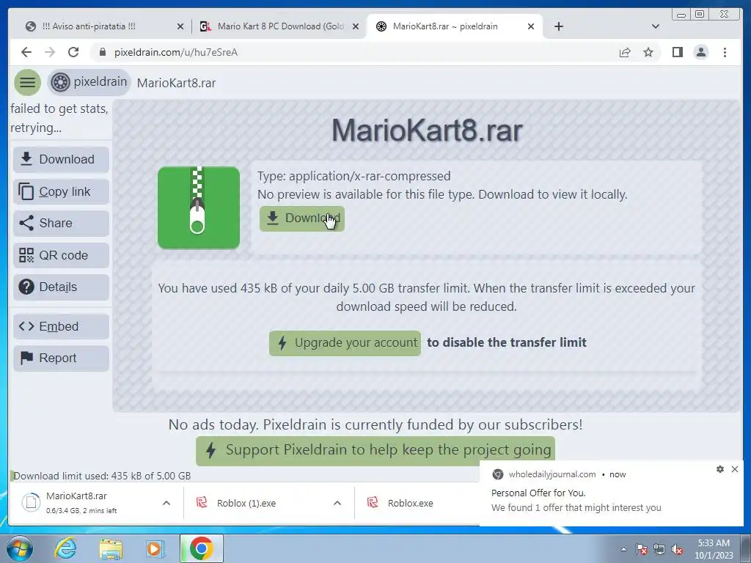Open Windows Media Player from taskbar
Viewport: 751px width, 563px height.
155,548
